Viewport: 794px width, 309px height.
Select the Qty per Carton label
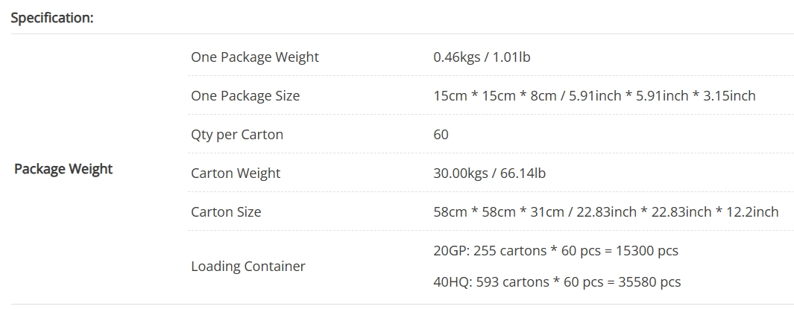point(237,135)
